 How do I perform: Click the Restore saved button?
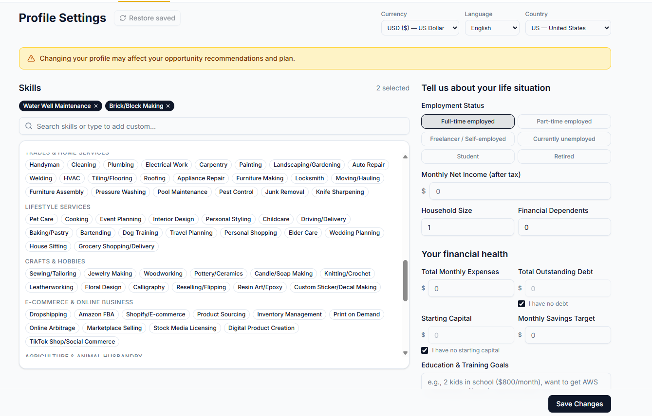point(147,17)
